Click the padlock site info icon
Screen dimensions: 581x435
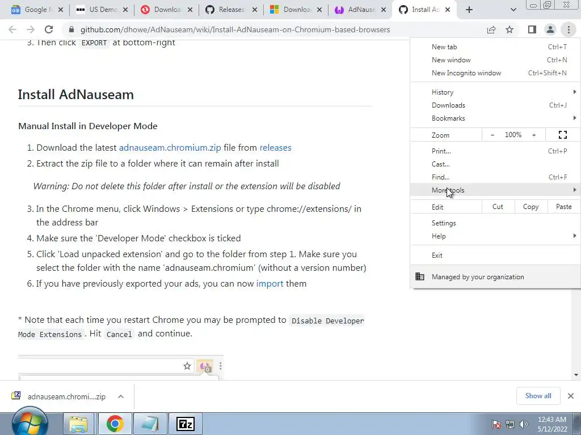[72, 29]
